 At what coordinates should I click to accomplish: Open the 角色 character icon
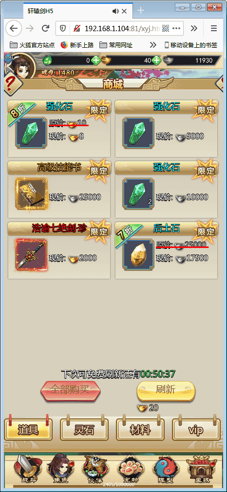point(60,469)
